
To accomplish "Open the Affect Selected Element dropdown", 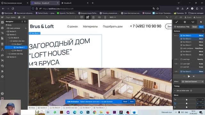I will click(193, 81).
